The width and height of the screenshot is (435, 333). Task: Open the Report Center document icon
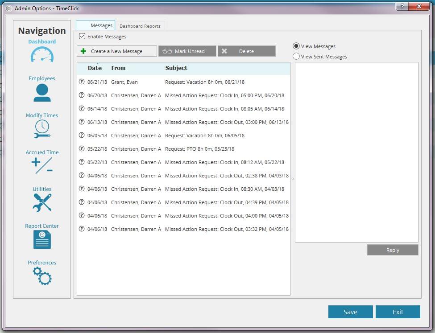pos(42,239)
